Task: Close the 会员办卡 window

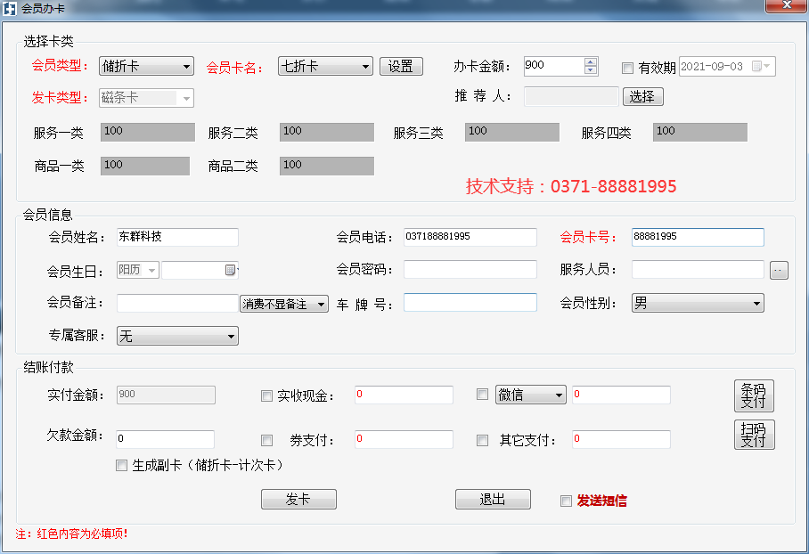Action: [x=787, y=5]
